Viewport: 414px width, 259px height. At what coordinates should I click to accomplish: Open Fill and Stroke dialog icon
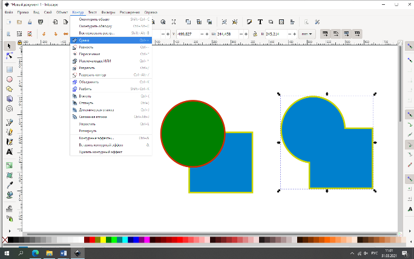tap(249, 22)
